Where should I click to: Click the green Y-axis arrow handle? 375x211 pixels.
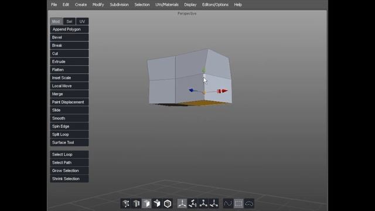coord(204,70)
